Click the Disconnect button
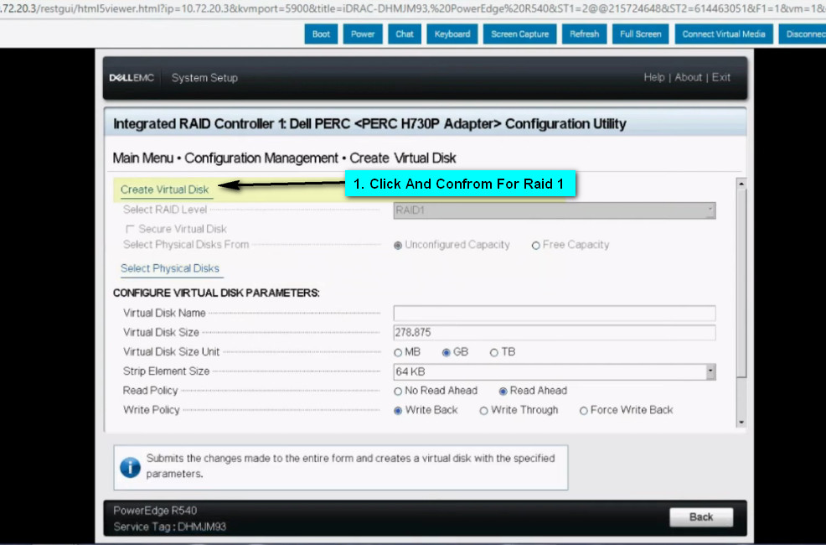Screen dimensions: 826x545 803,34
